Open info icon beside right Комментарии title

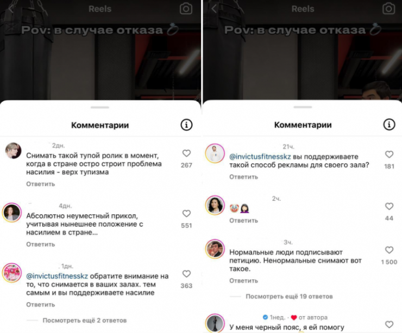tap(389, 125)
